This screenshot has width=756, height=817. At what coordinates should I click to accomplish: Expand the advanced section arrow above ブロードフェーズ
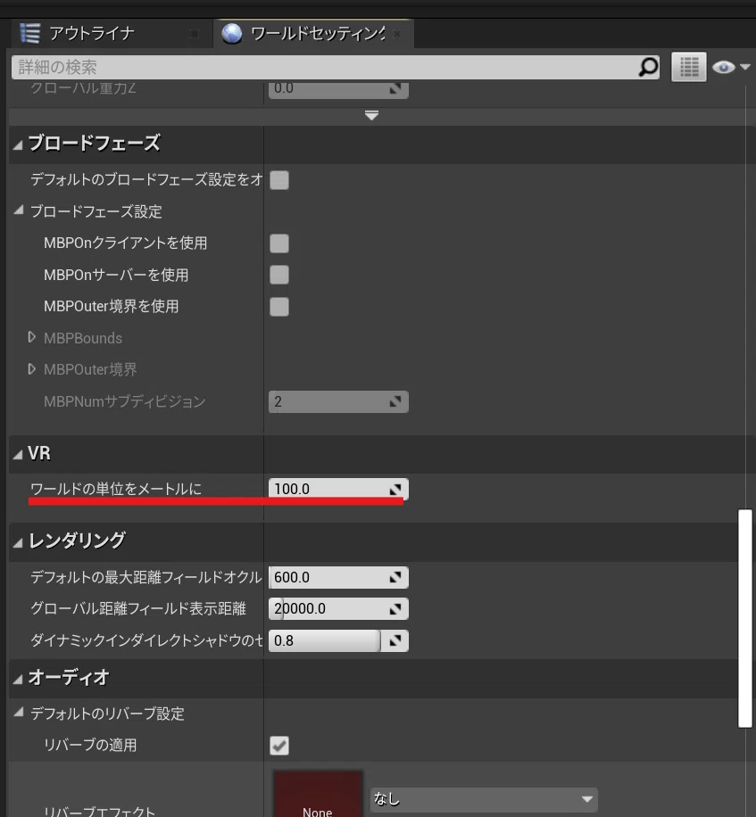point(371,115)
